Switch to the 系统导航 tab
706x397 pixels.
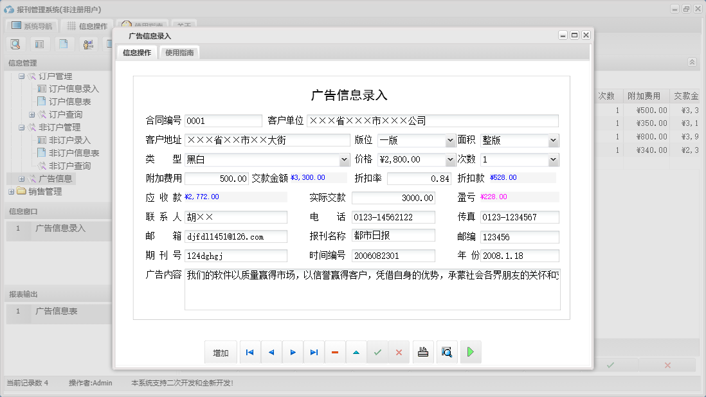pyautogui.click(x=32, y=26)
